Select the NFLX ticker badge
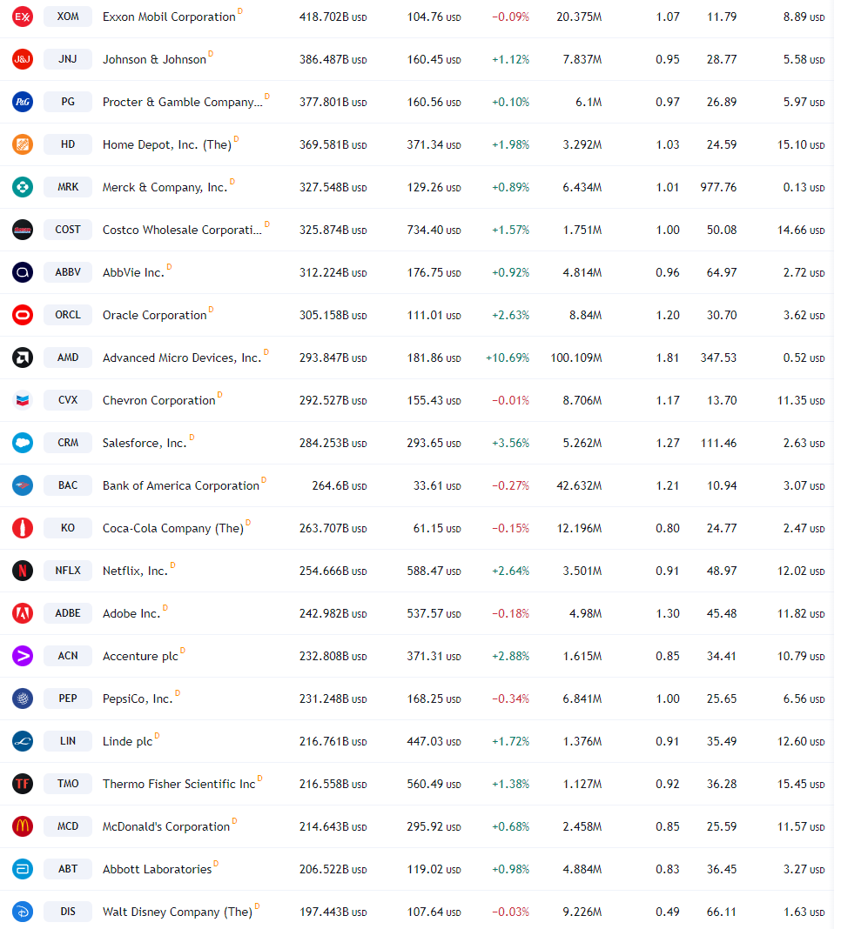The image size is (841, 929). [68, 571]
